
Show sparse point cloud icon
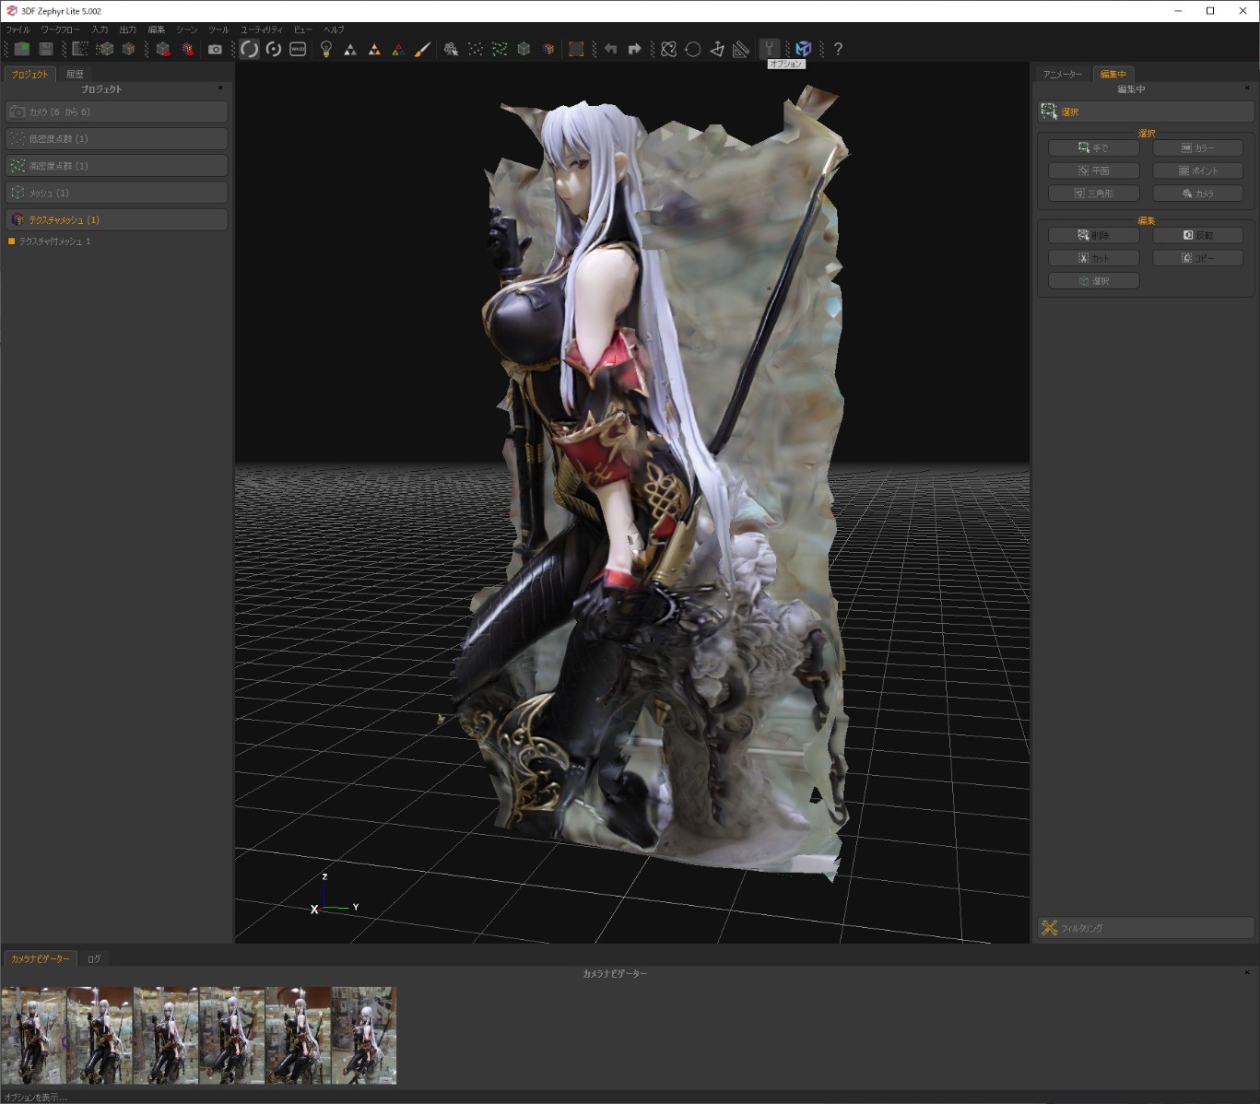pyautogui.click(x=476, y=49)
